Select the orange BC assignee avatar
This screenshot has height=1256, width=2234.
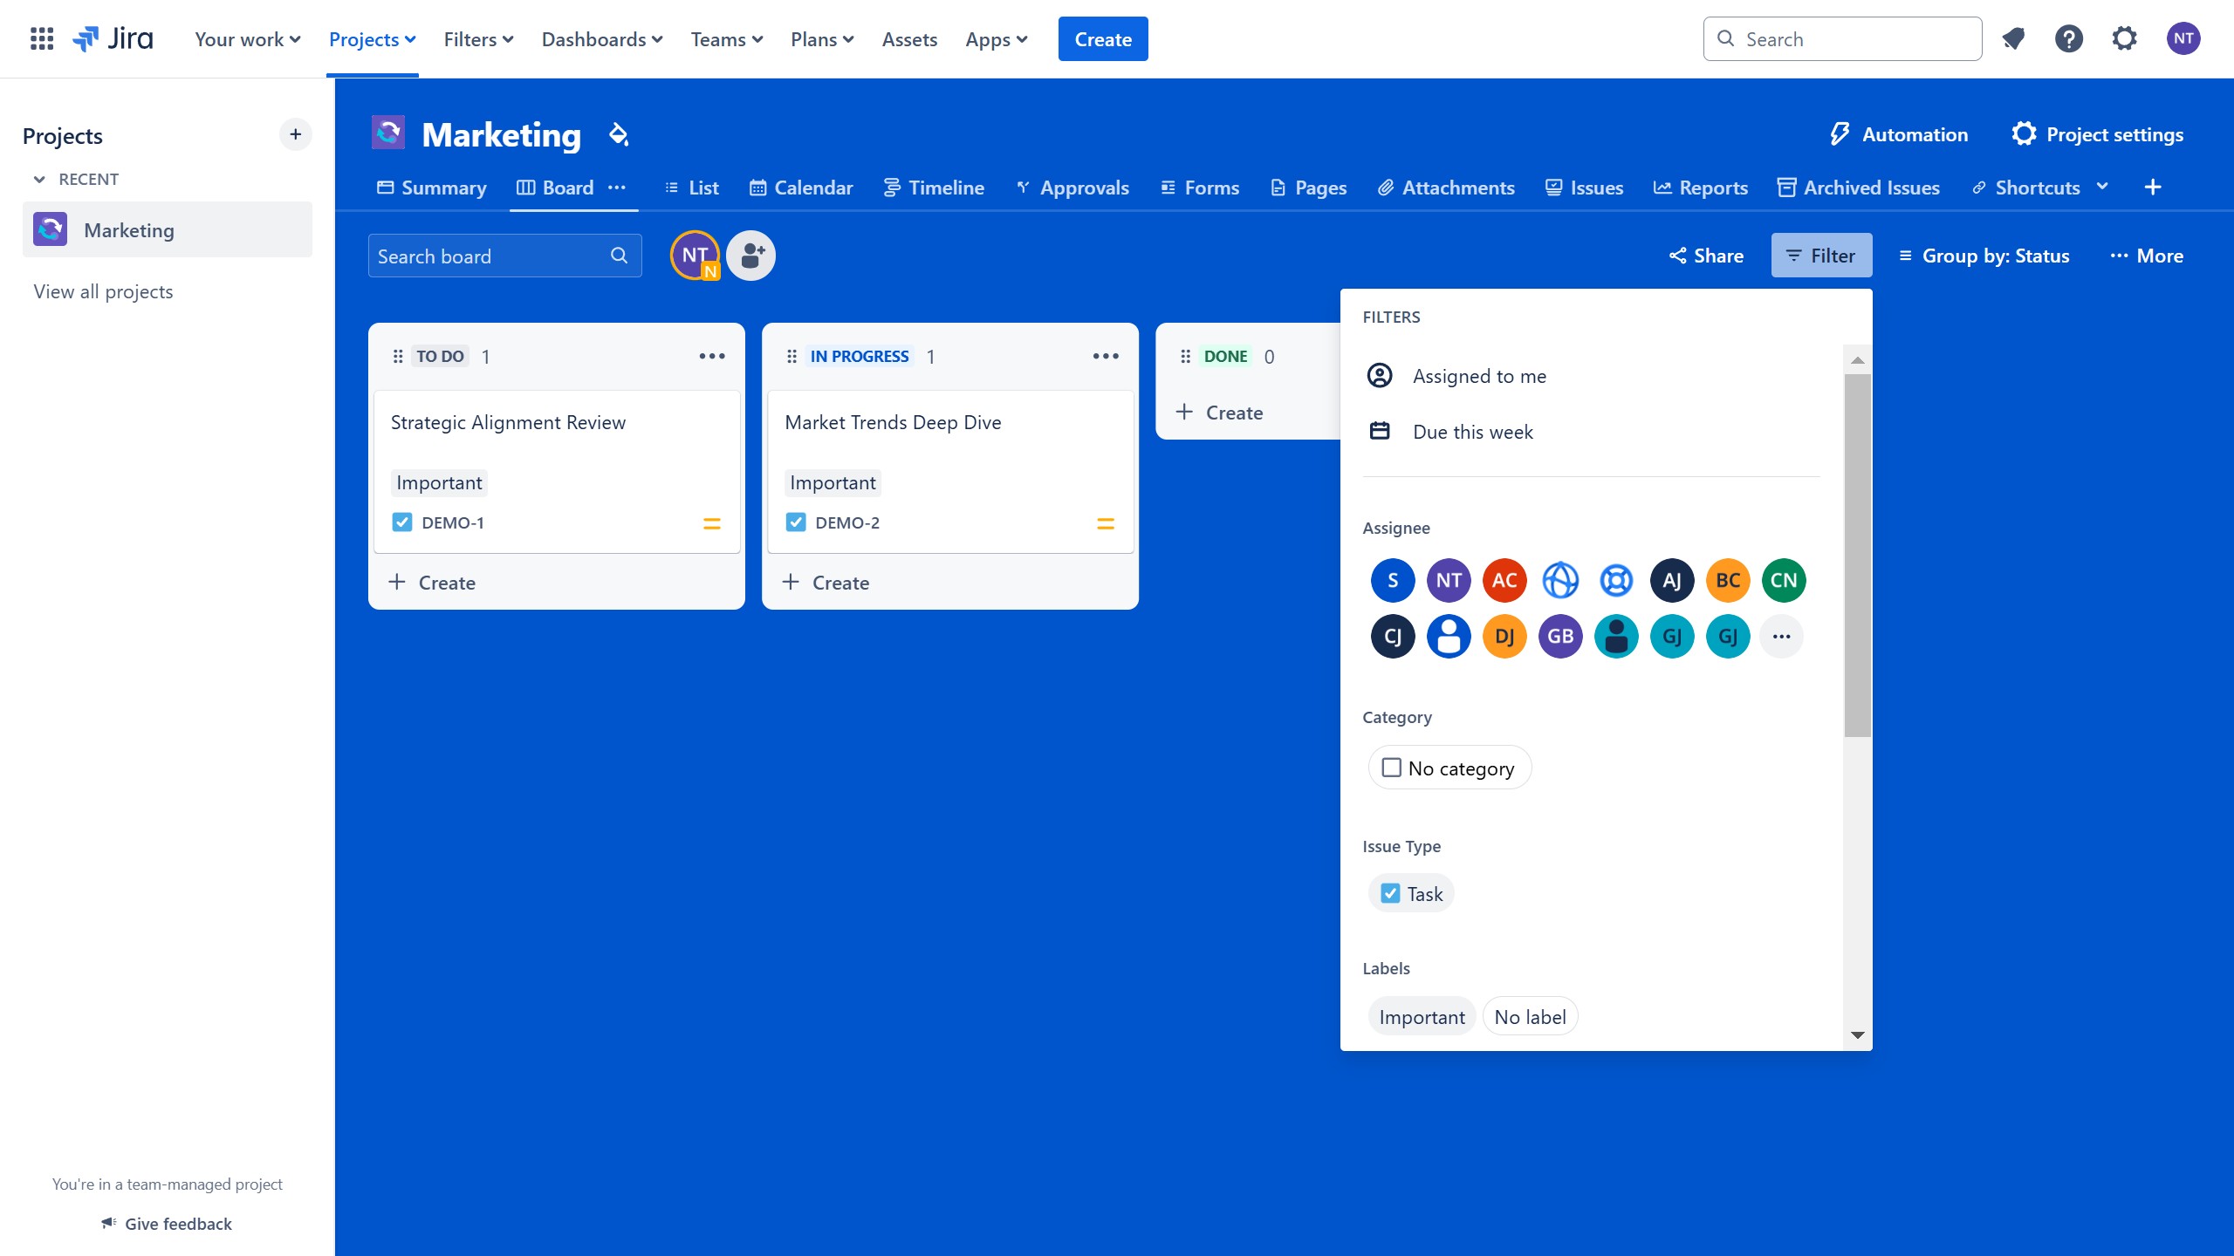tap(1727, 580)
